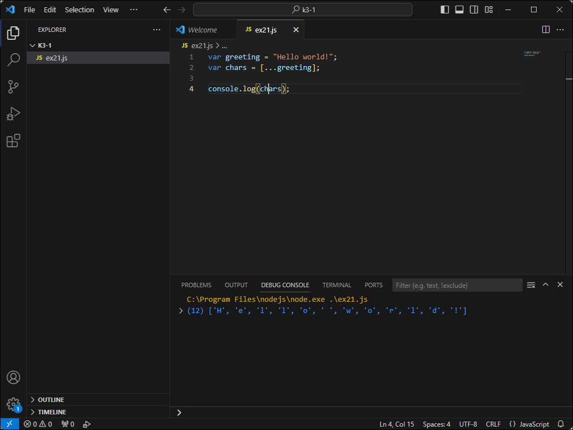
Task: Open the Run and Debug view
Action: [x=13, y=114]
